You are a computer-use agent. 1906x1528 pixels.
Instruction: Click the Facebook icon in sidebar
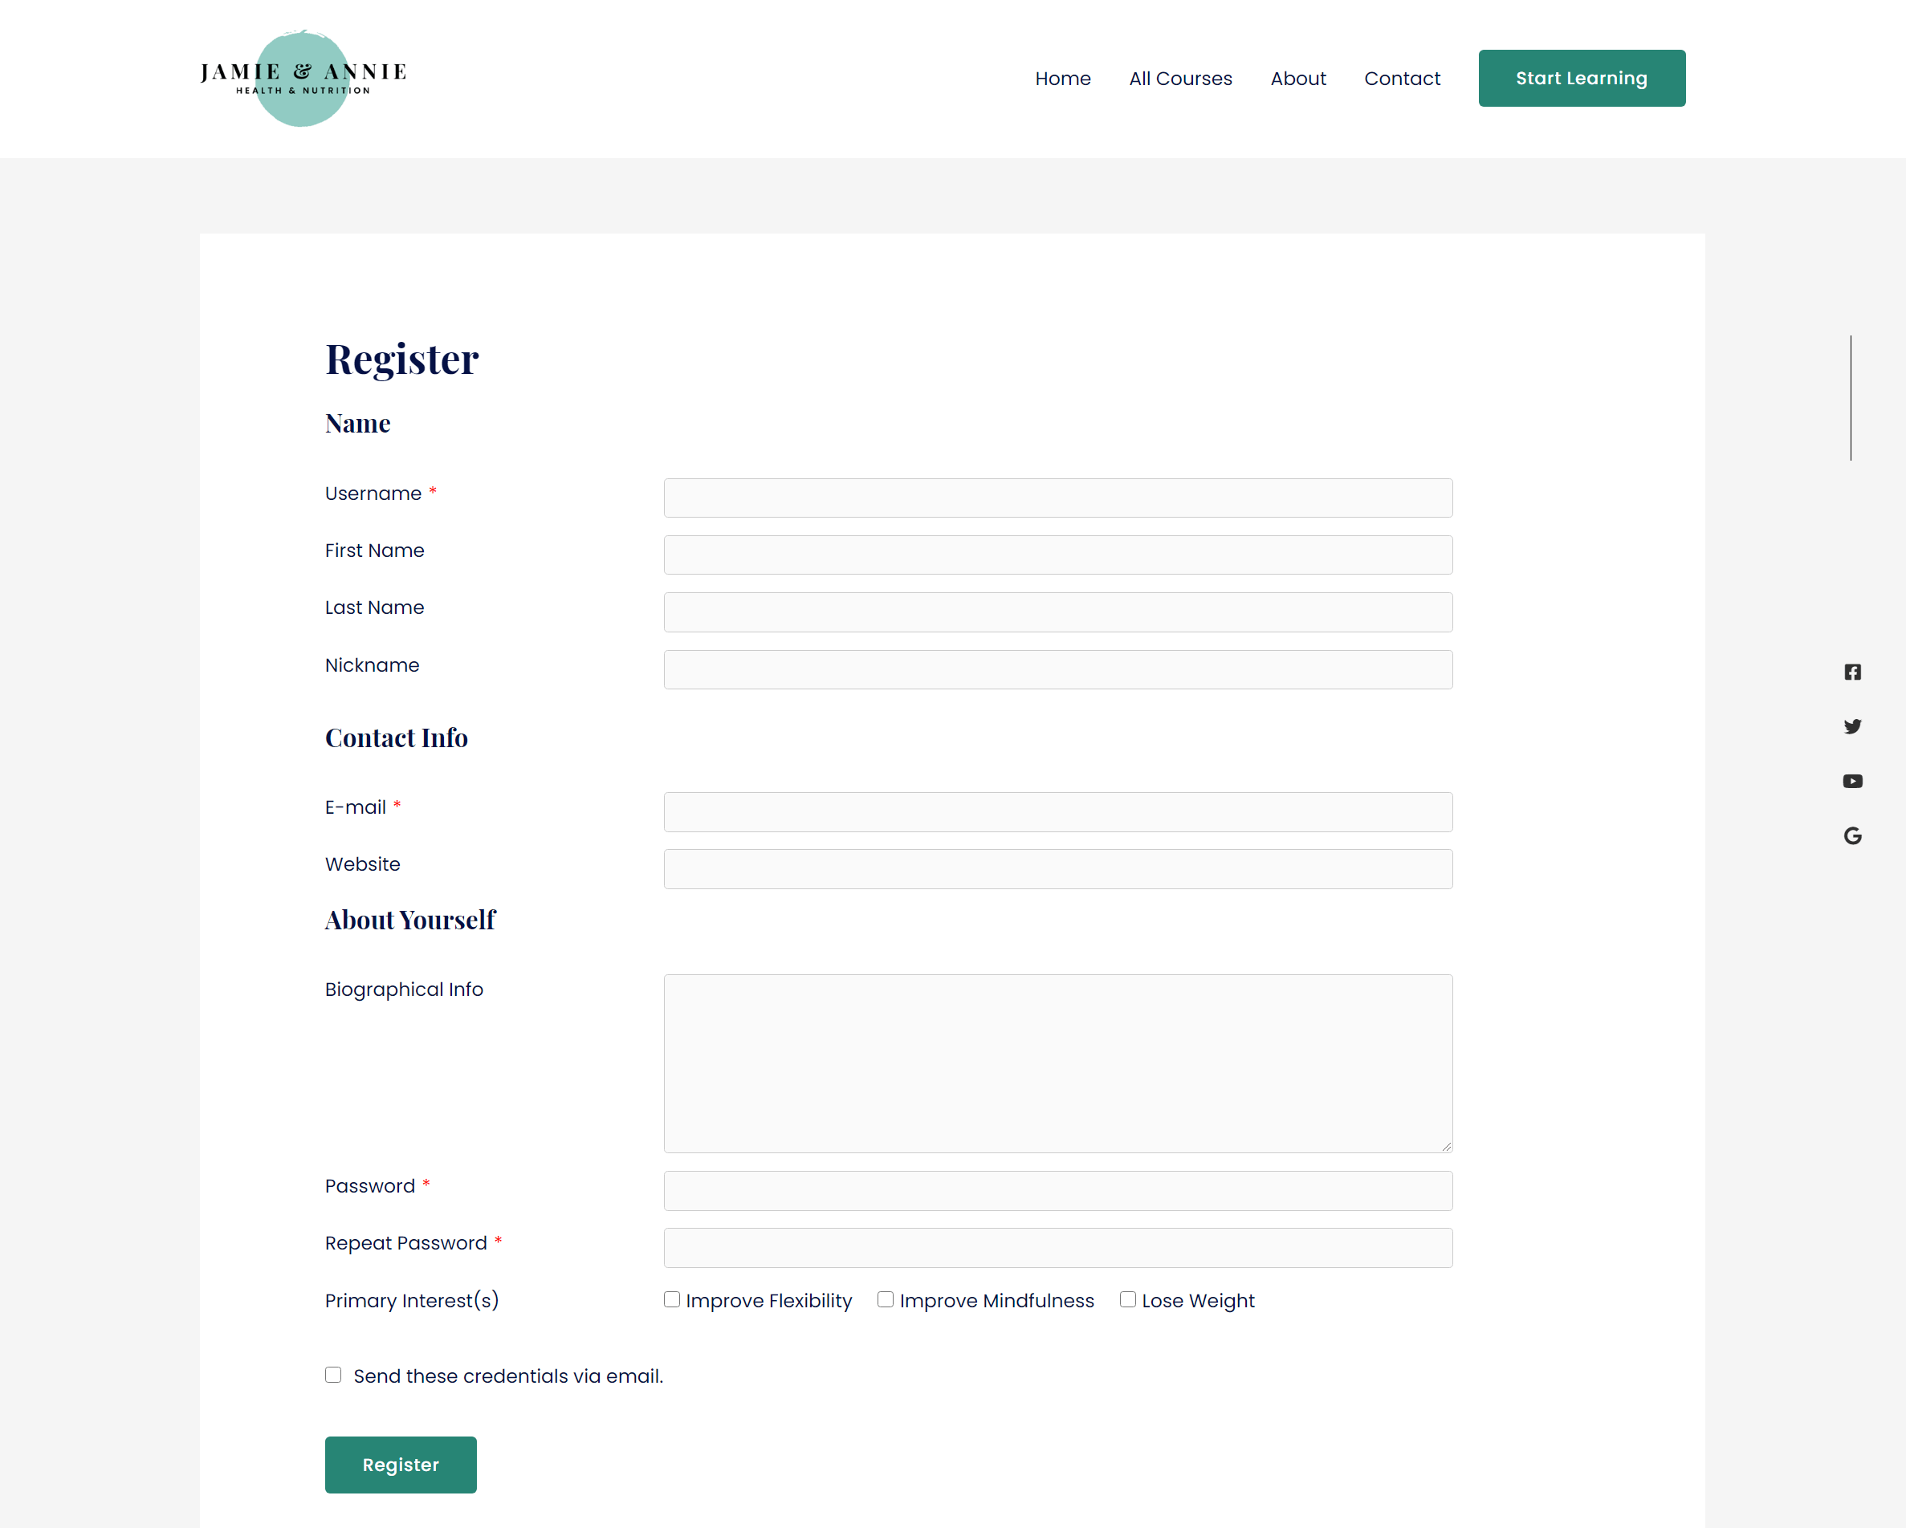[x=1851, y=672]
